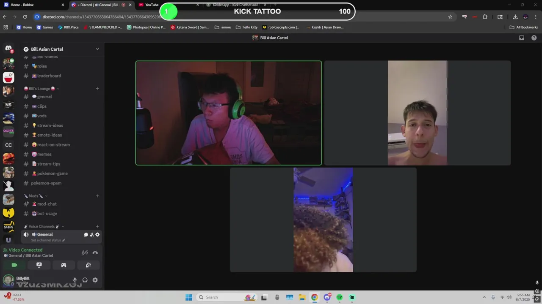Viewport: 542px width, 304px height.
Task: Disconnect from voice with hang-up icon
Action: point(95,252)
